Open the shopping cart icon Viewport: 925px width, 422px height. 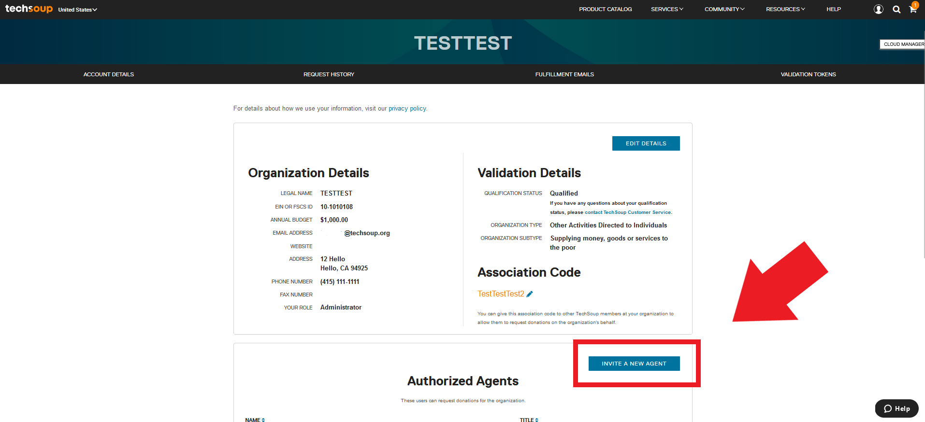[x=913, y=8]
